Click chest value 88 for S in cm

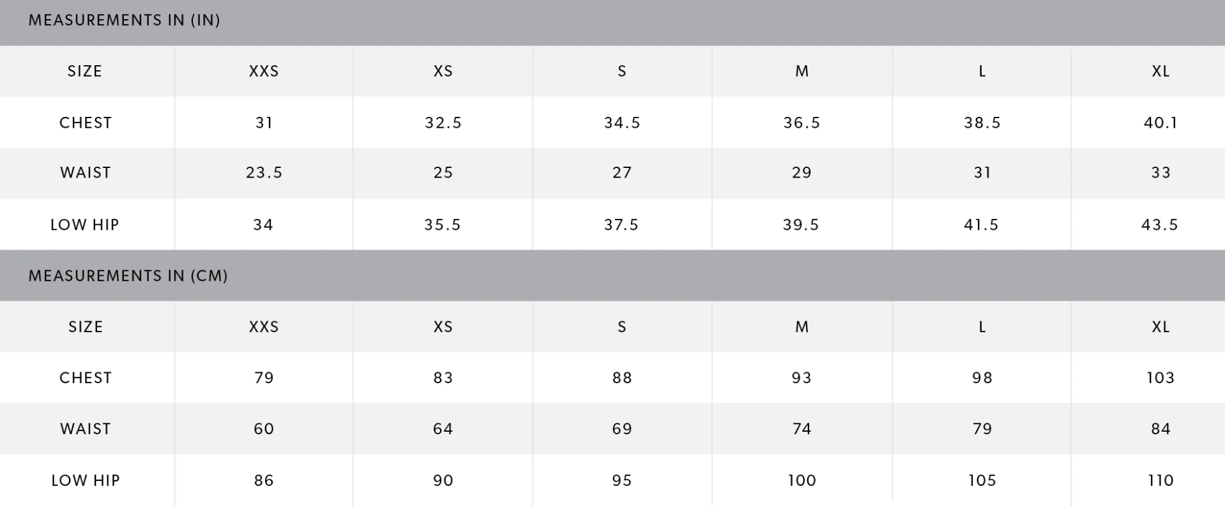(x=622, y=378)
